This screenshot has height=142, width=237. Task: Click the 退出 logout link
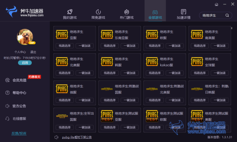[x=33, y=52]
